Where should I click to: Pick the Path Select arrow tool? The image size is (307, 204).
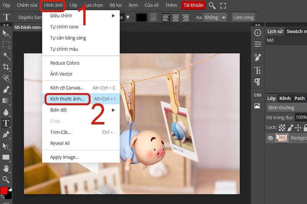click(6, 146)
